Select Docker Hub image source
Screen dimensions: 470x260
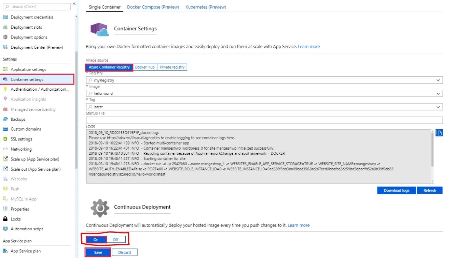click(x=145, y=67)
